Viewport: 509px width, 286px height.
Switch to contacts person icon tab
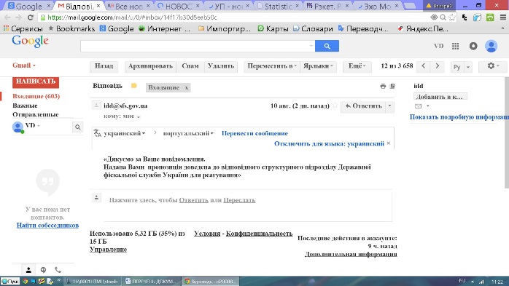point(28,269)
